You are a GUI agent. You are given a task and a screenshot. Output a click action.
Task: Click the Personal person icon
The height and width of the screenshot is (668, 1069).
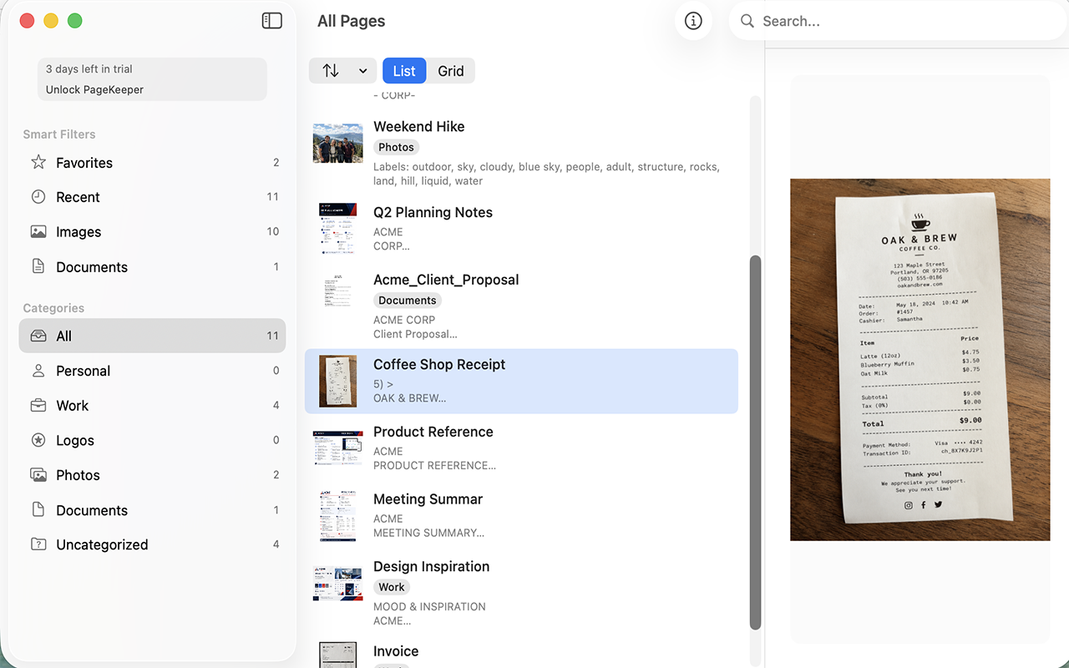click(38, 371)
